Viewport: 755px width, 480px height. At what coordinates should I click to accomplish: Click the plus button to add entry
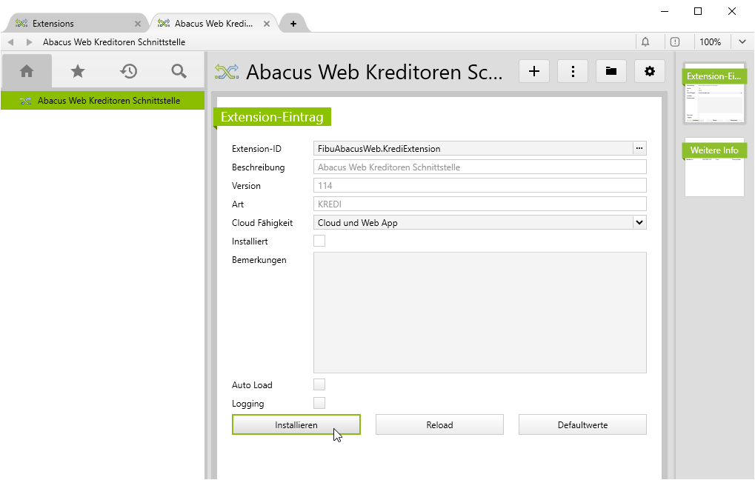pyautogui.click(x=534, y=71)
